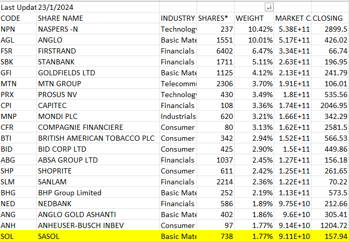Select the date cell 23/1/2024
Viewport: 349px width, 241px height.
coord(98,7)
